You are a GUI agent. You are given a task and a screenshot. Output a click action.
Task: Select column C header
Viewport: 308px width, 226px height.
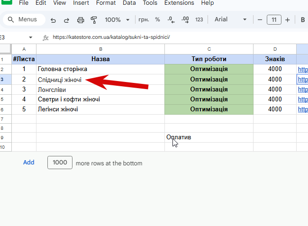(209, 49)
